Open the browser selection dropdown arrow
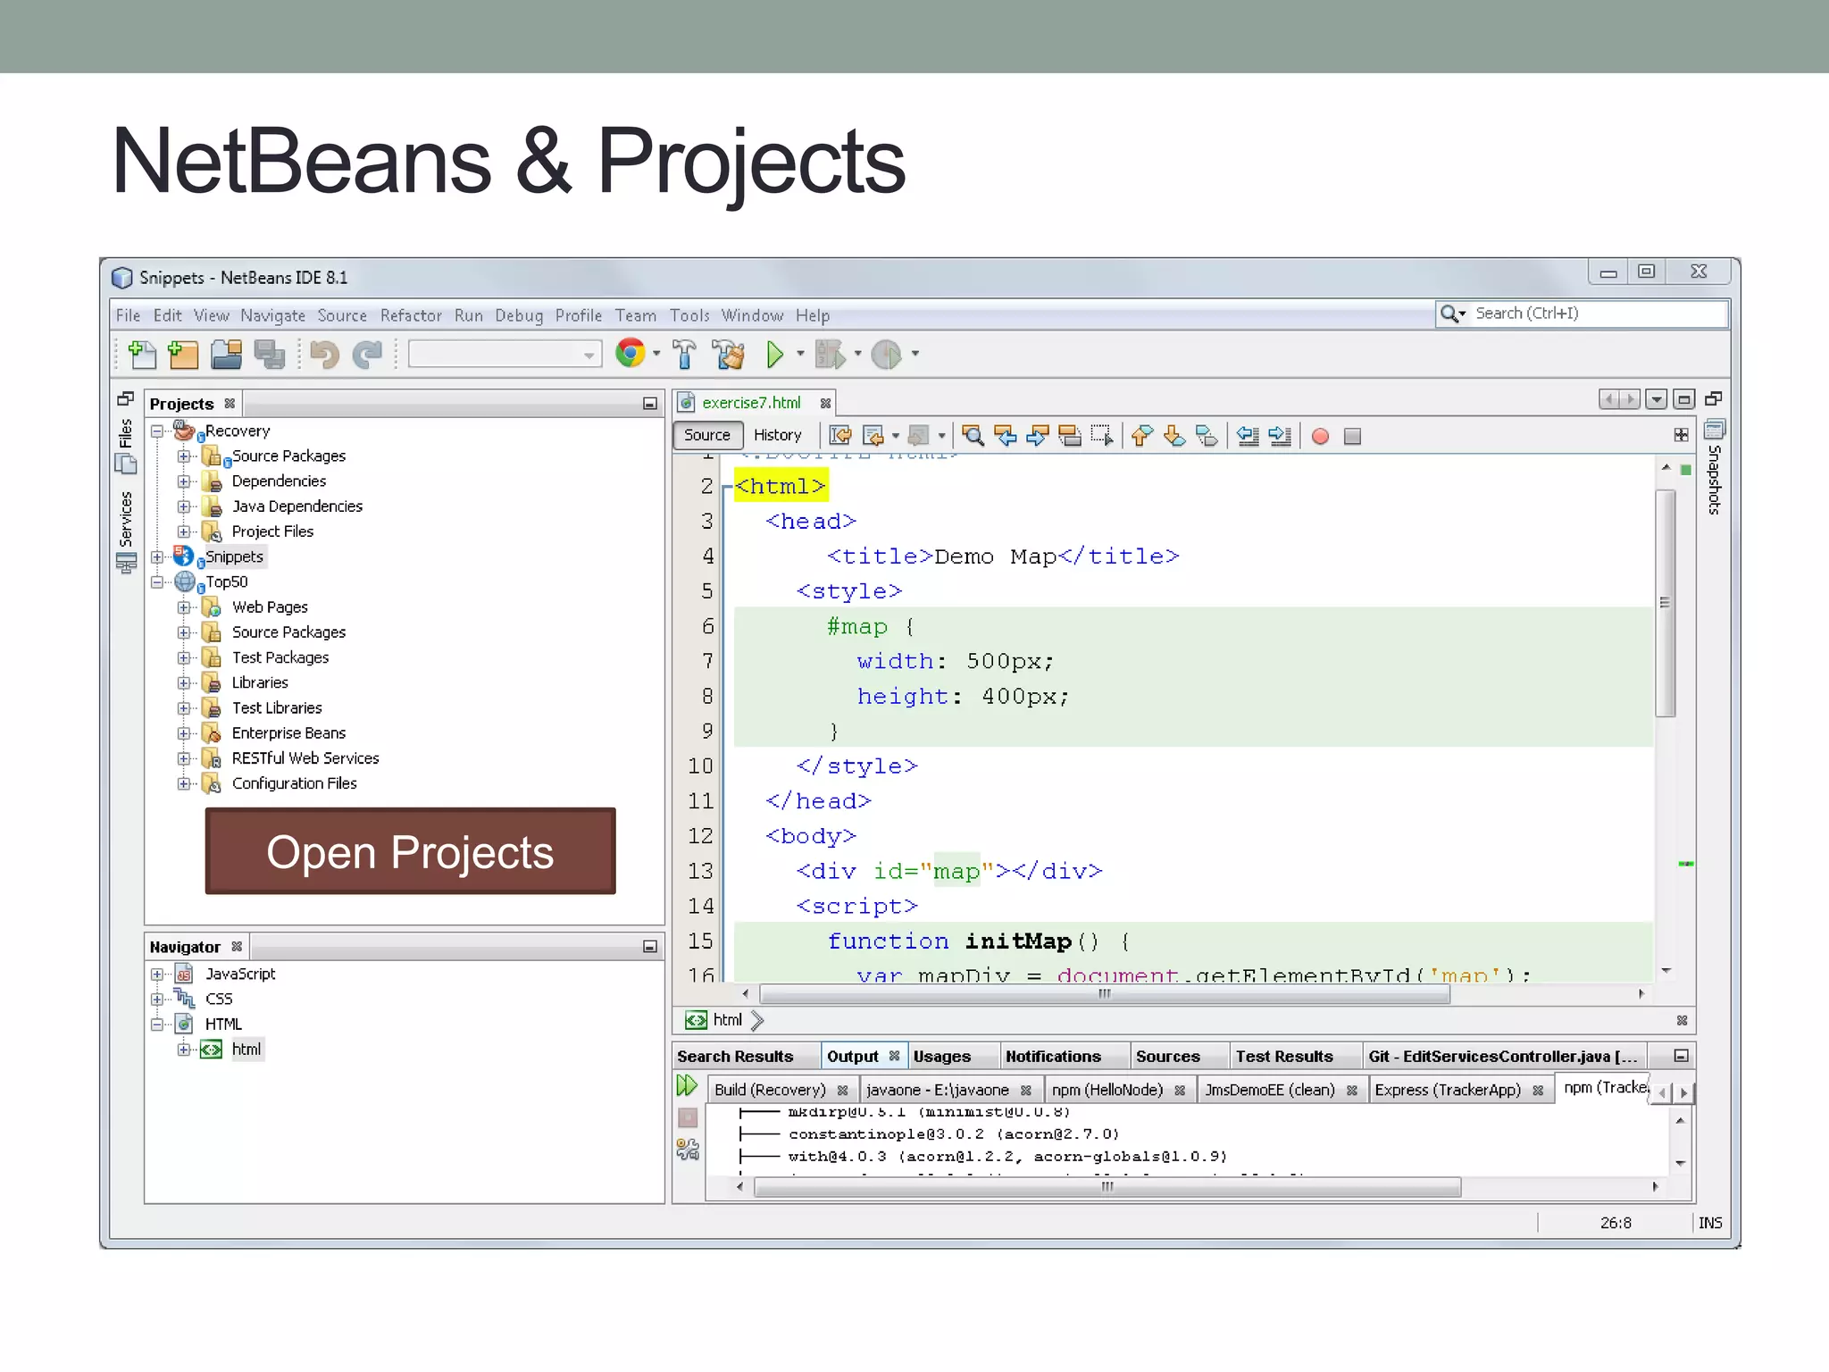Viewport: 1829px width, 1372px height. click(656, 355)
